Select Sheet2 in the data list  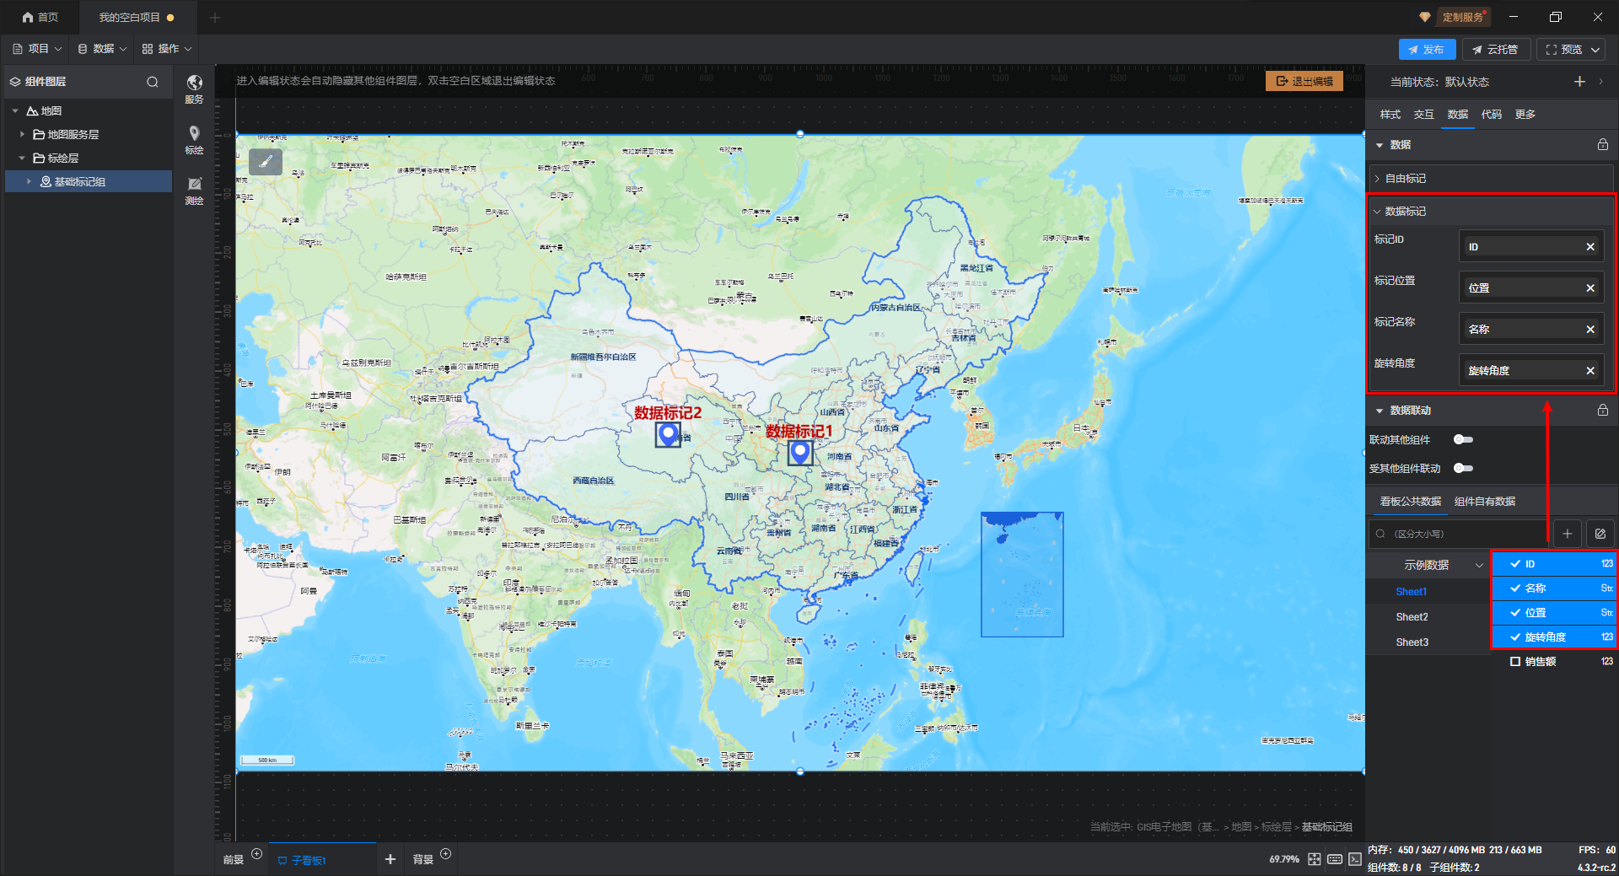(1412, 617)
